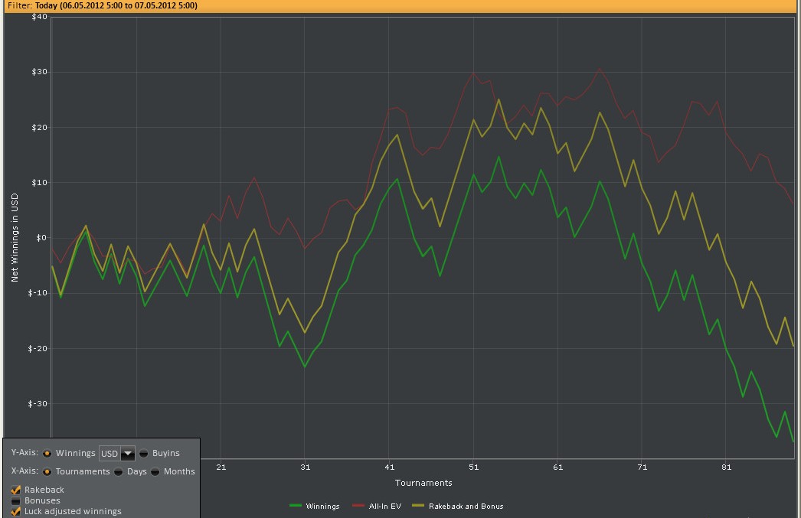The width and height of the screenshot is (801, 518).
Task: Choose Tournaments for the X-Axis
Action: (x=47, y=471)
